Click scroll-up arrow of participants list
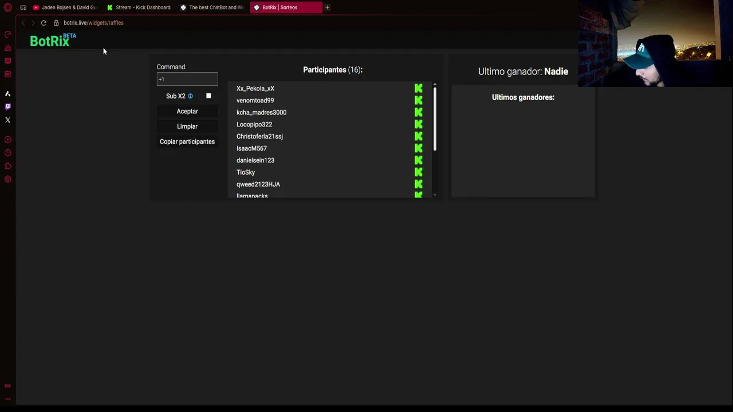Screen dimensions: 733x412 [x=435, y=85]
